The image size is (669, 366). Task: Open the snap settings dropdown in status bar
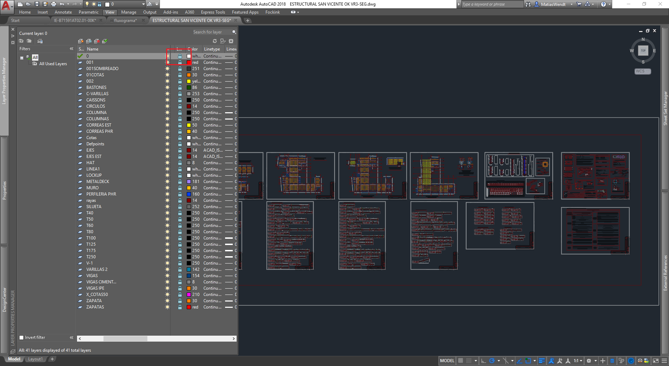(x=475, y=361)
